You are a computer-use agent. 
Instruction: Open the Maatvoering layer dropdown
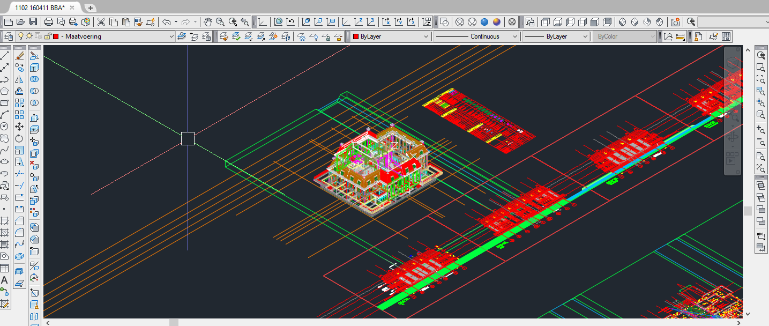click(x=171, y=36)
